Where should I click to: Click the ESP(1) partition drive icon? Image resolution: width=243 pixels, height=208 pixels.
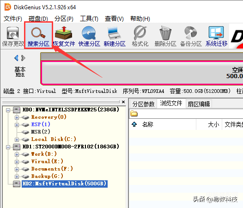[x=25, y=125]
